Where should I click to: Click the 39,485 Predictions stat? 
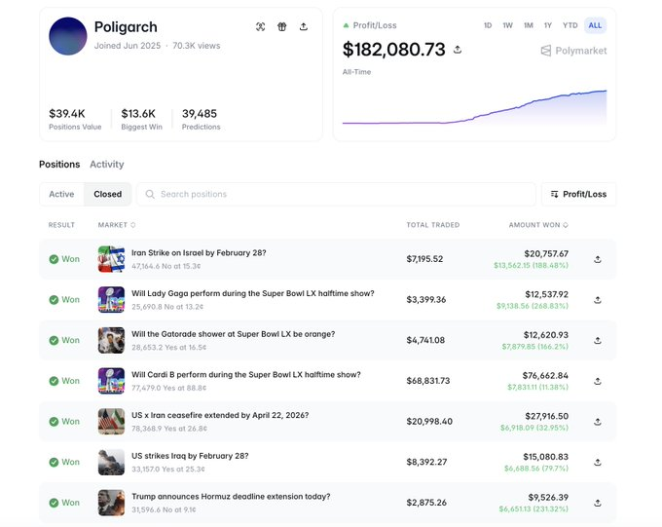[201, 119]
